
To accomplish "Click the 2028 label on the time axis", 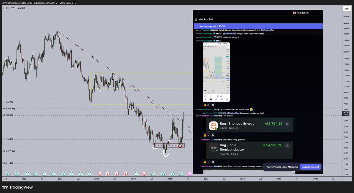I will tap(242, 179).
